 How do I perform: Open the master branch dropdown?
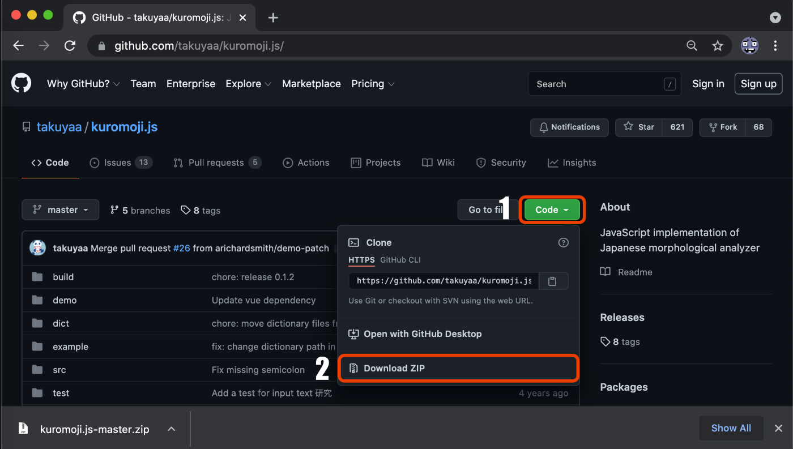[x=61, y=209]
